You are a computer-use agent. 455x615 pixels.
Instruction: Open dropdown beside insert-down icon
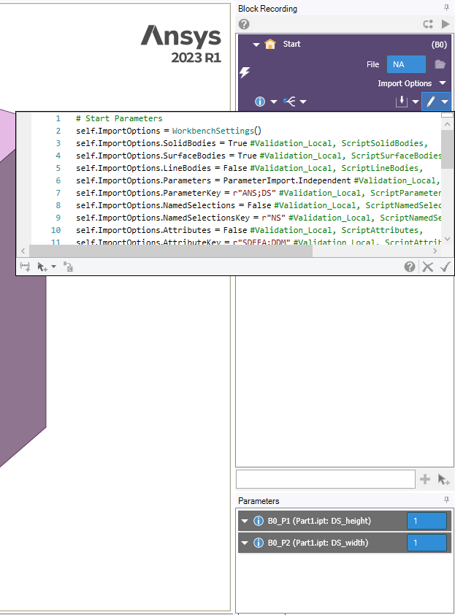tap(416, 102)
